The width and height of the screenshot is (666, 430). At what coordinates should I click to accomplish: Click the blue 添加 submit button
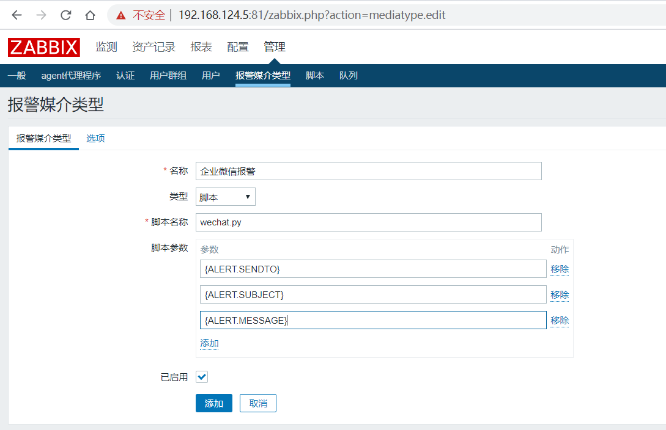tap(213, 403)
